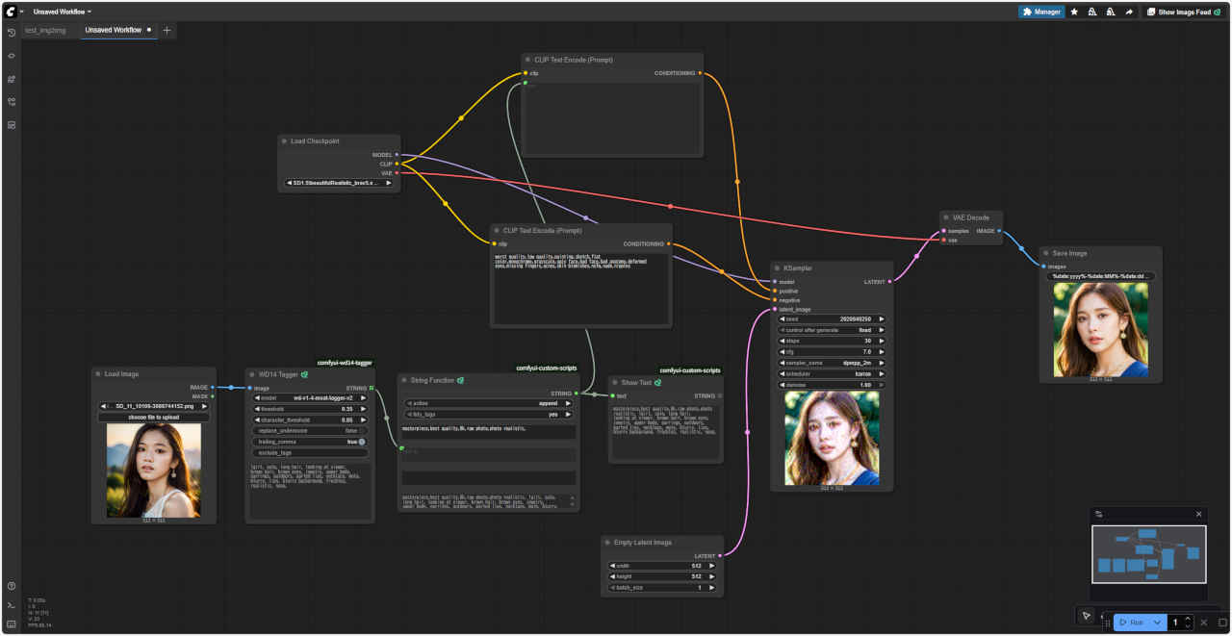This screenshot has height=636, width=1232.
Task: Expand the Run button dropdown arrow
Action: pos(1158,623)
